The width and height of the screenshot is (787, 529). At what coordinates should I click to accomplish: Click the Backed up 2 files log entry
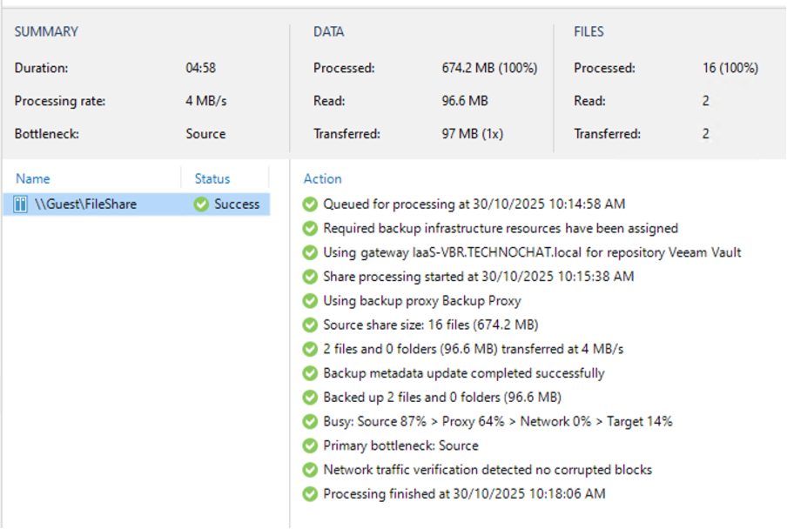coord(442,398)
